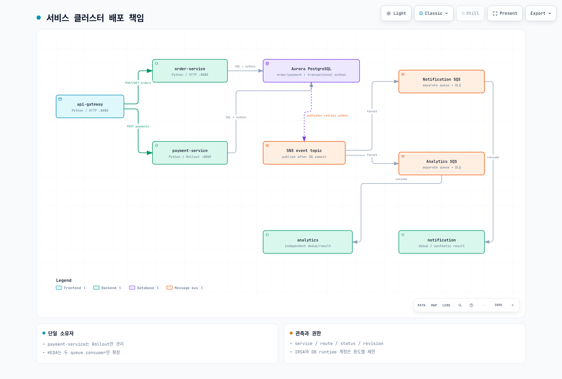Toggle the MAP mode
This screenshot has height=379, width=562.
coord(434,305)
